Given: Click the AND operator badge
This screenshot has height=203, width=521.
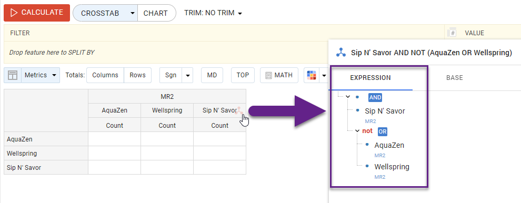Looking at the screenshot, I should pos(375,97).
